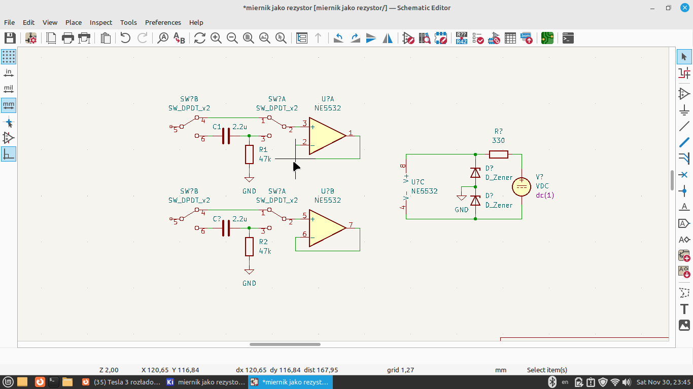The image size is (693, 389).
Task: Open the File menu
Action: (x=9, y=22)
